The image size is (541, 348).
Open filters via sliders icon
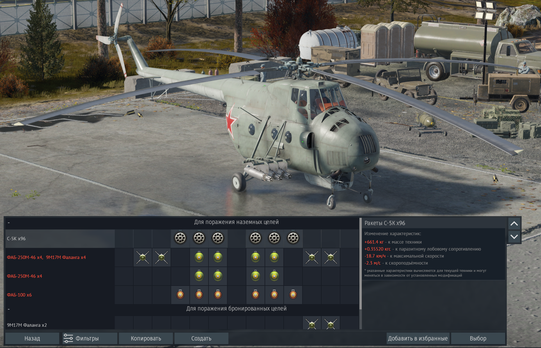tap(68, 338)
